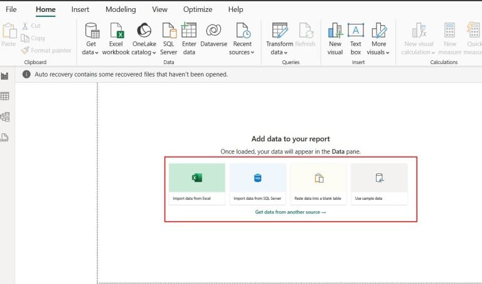The height and width of the screenshot is (284, 482).
Task: Click the New visual calculation icon
Action: (x=419, y=30)
